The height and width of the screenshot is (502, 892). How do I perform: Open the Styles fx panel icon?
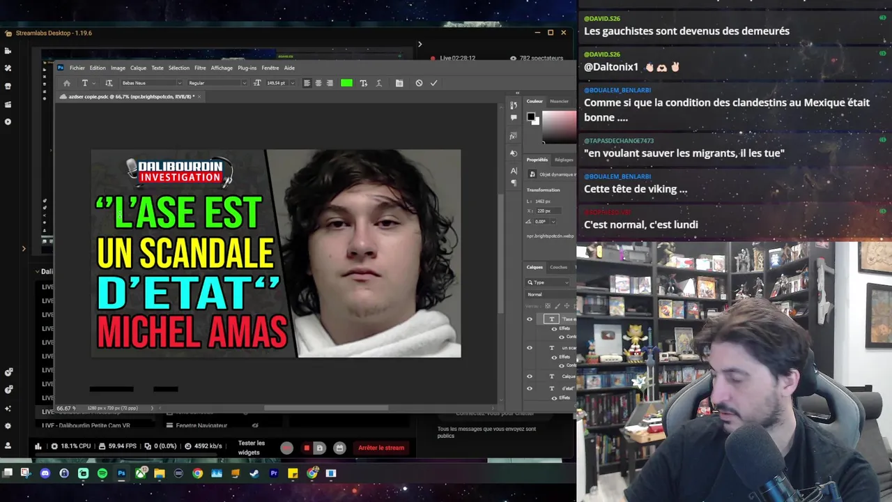tap(514, 136)
